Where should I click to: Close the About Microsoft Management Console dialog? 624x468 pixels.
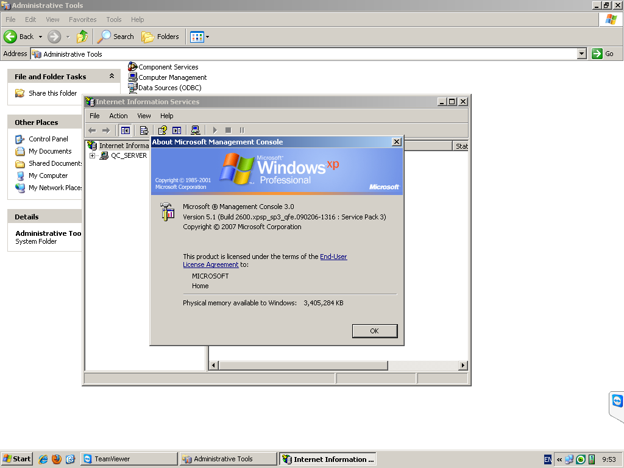click(396, 141)
